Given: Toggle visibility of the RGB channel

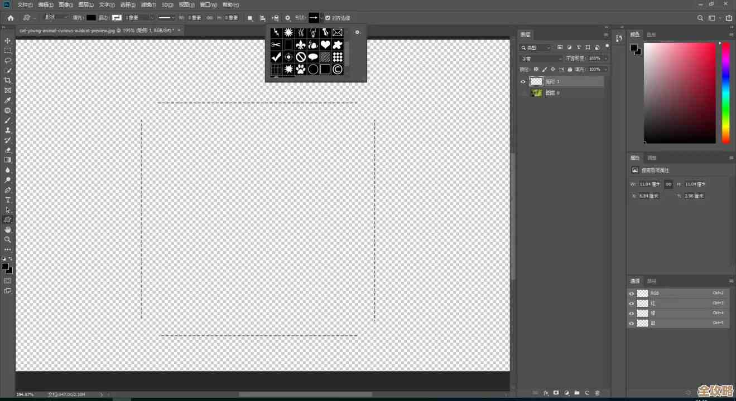Looking at the screenshot, I should coord(631,293).
